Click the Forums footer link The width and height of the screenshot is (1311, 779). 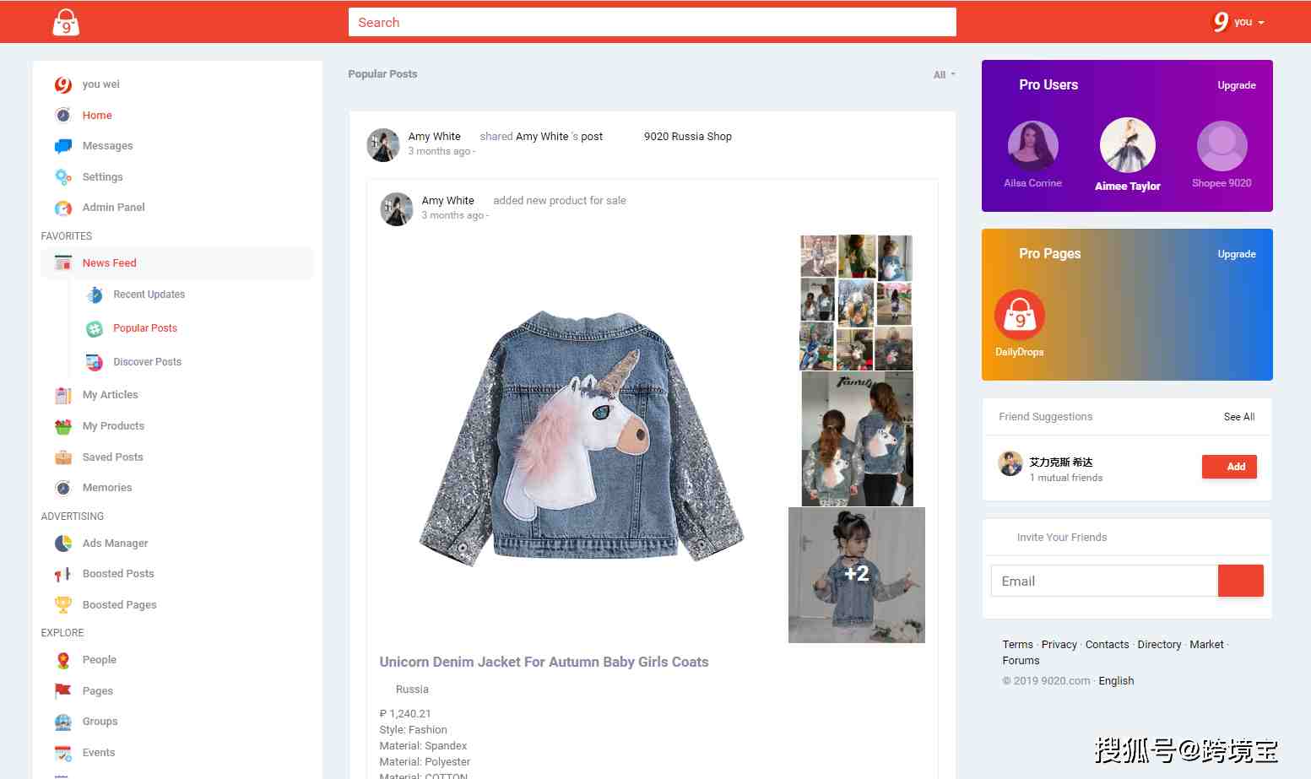coord(1021,661)
